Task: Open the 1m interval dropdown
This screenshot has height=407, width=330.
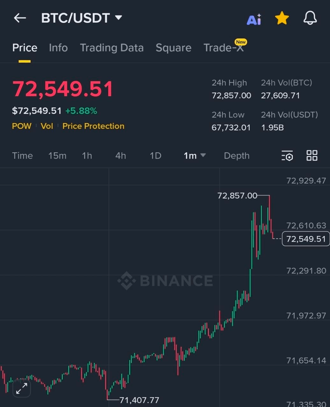Action: (x=195, y=156)
